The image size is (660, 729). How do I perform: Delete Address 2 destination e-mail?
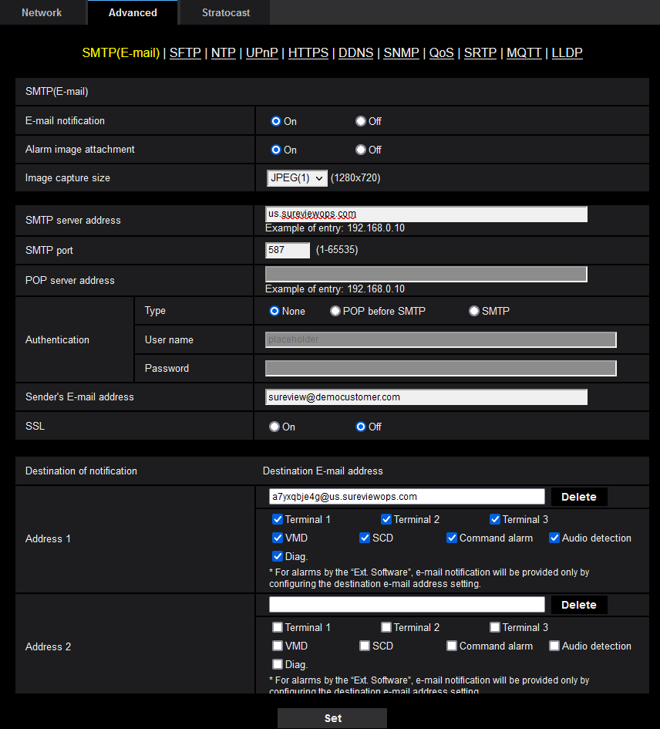579,605
